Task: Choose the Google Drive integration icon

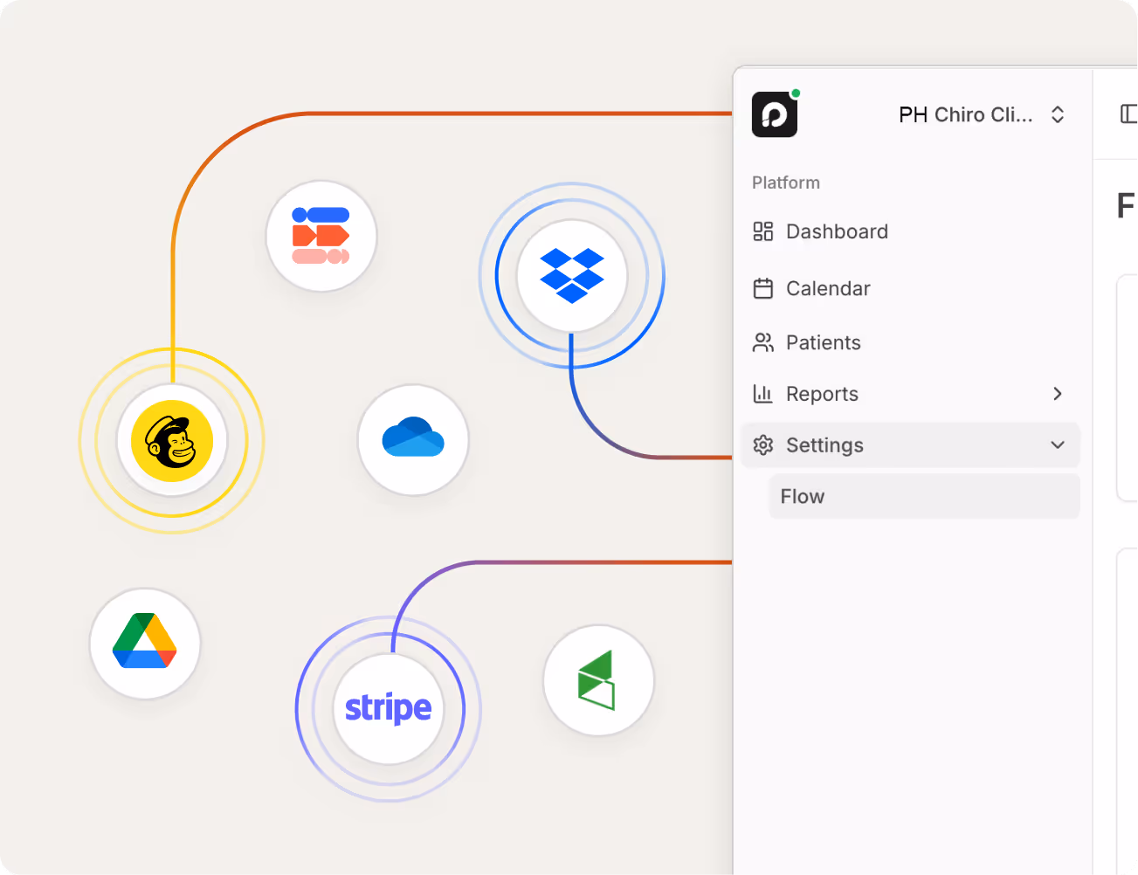Action: coord(145,643)
